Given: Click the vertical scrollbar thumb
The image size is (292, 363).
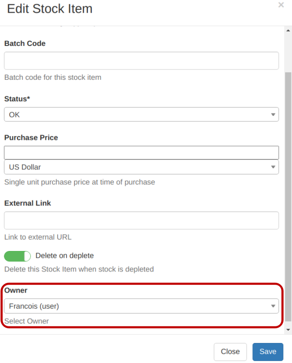Looking at the screenshot, I should point(288,197).
